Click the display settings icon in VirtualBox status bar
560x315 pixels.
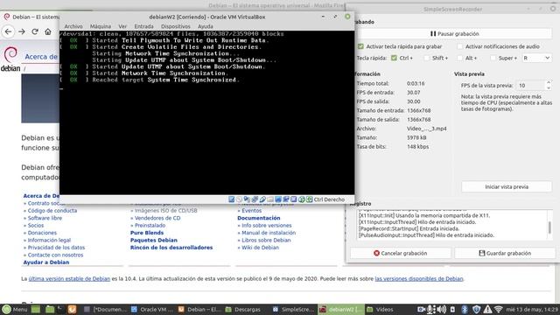pyautogui.click(x=278, y=199)
